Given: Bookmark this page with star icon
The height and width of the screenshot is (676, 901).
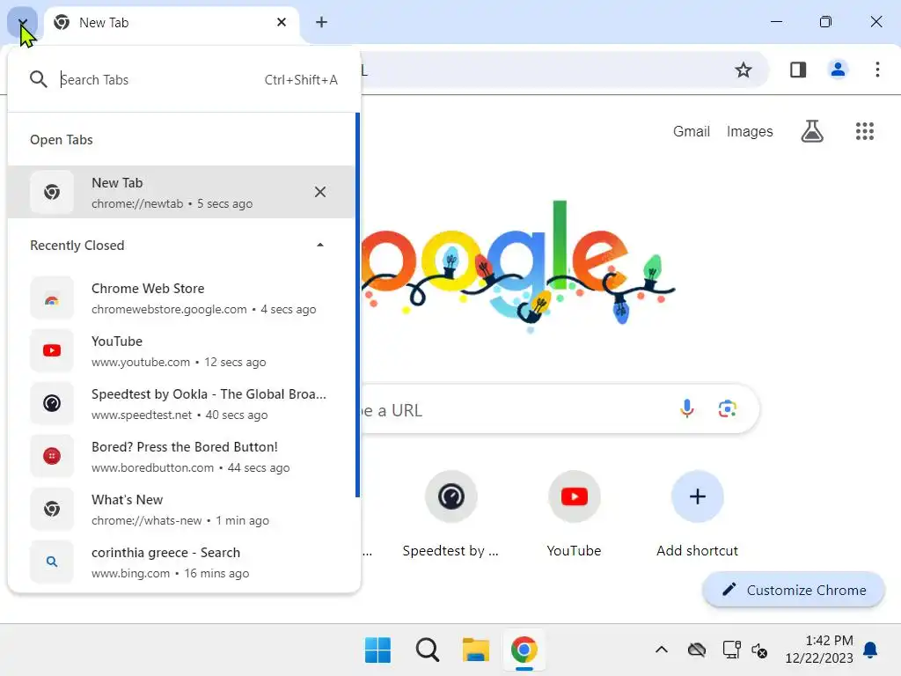Looking at the screenshot, I should click(x=743, y=70).
